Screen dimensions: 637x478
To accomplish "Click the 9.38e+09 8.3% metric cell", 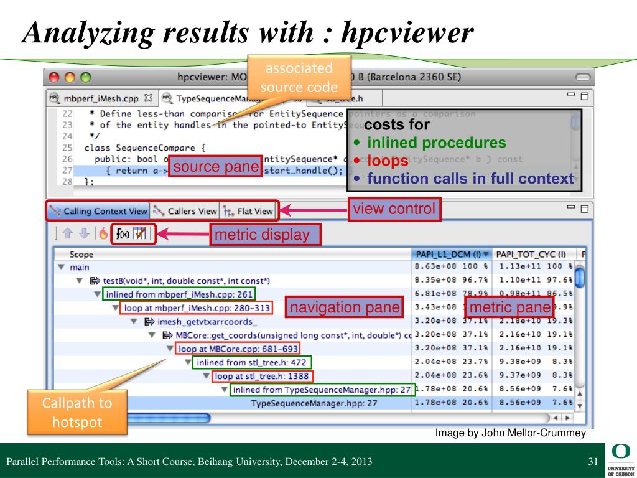I will coord(536,362).
